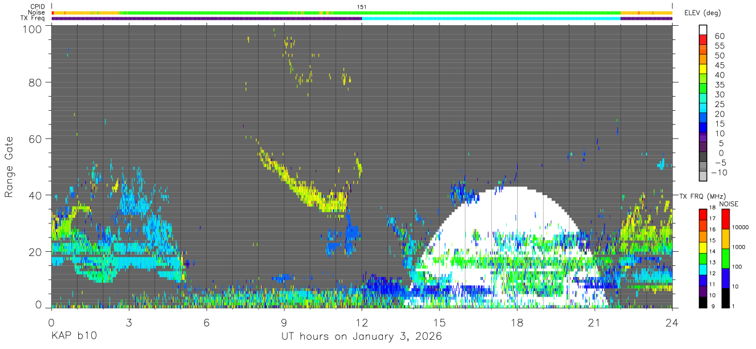Click the 17 label on TX FRQ scale
The image size is (756, 349).
(x=712, y=218)
